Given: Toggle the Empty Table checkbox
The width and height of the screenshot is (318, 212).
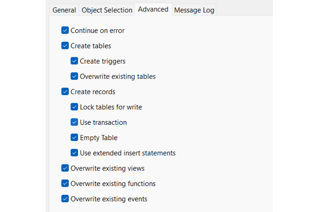Looking at the screenshot, I should coord(74,138).
